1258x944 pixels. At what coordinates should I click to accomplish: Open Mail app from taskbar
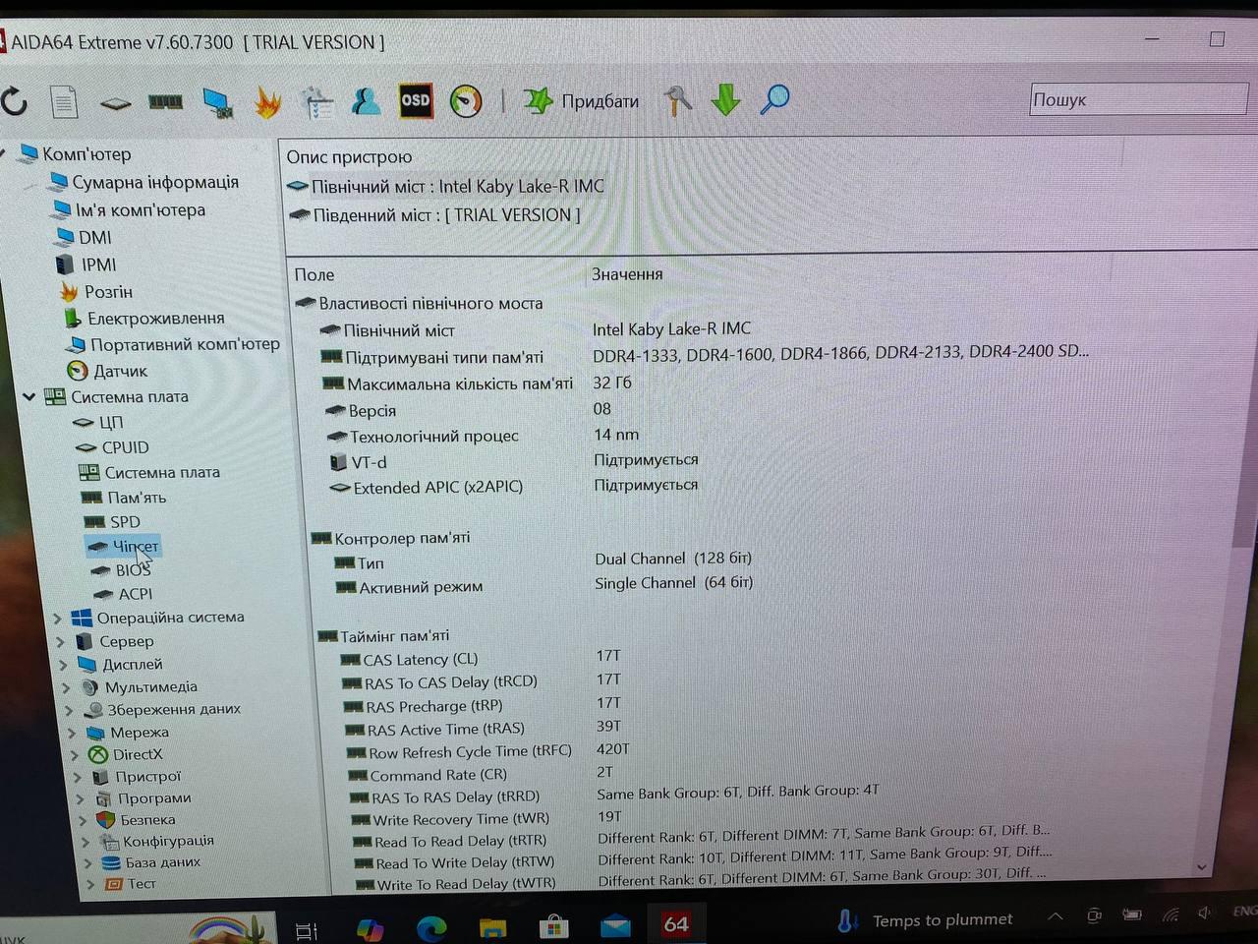tap(615, 925)
